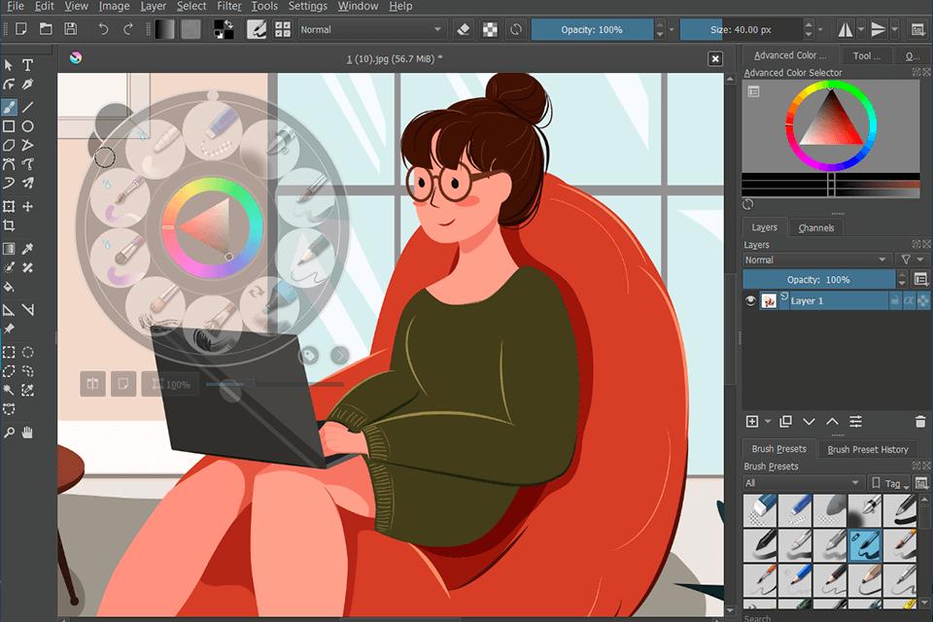Activate the Pan hand tool

pyautogui.click(x=27, y=432)
